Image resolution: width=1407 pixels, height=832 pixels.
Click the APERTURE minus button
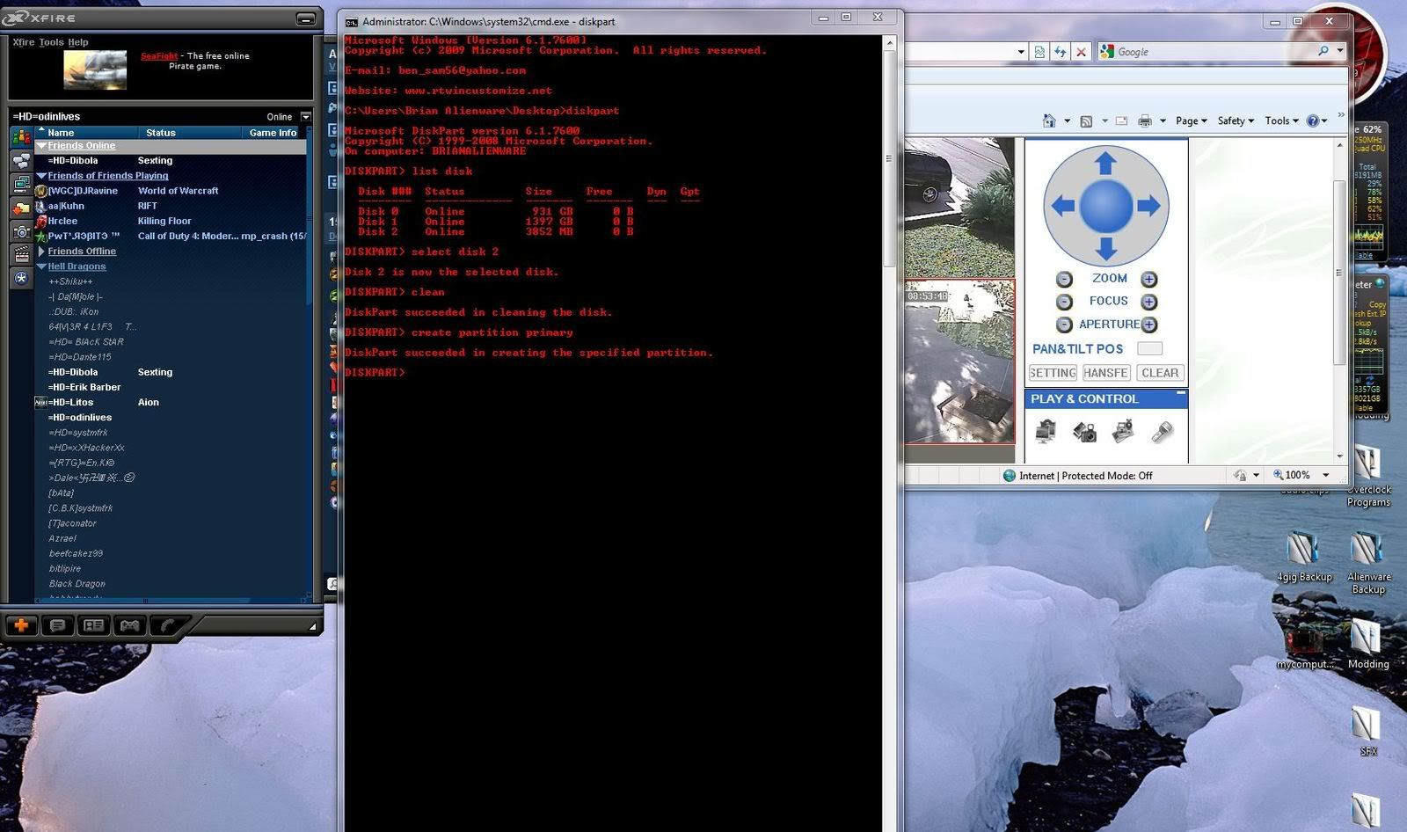click(1064, 325)
